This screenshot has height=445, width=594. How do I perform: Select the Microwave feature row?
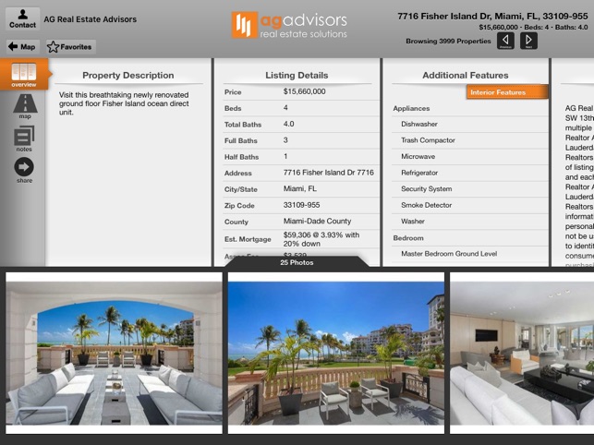pos(469,156)
